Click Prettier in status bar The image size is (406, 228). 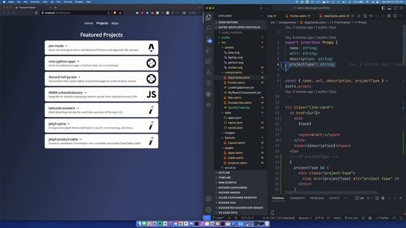382,218
